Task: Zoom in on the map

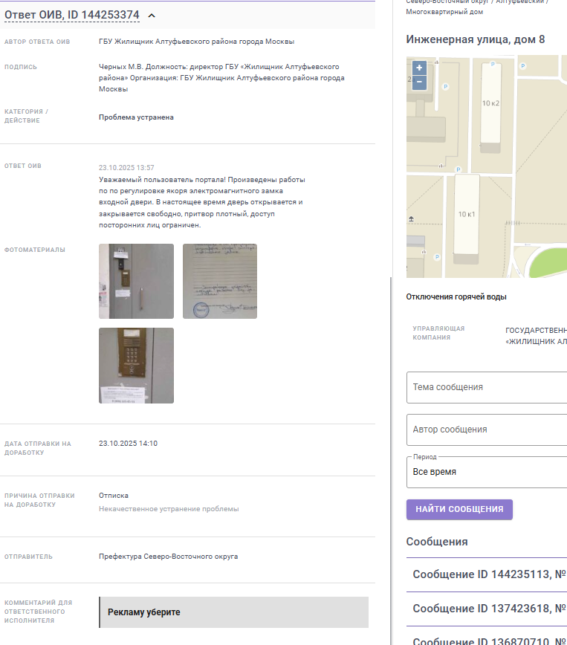Action: [419, 68]
